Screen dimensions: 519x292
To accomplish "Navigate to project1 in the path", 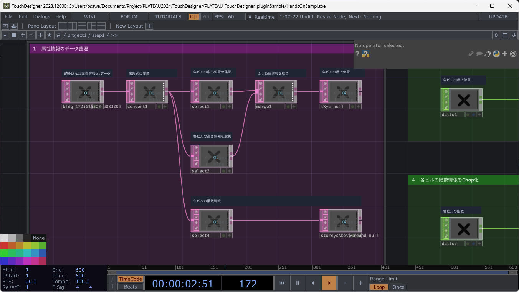I will coord(77,35).
